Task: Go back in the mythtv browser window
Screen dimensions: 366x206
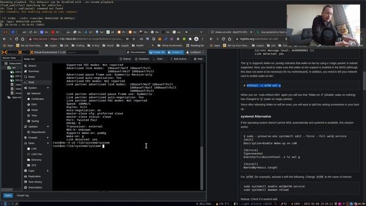Action: coord(211,39)
